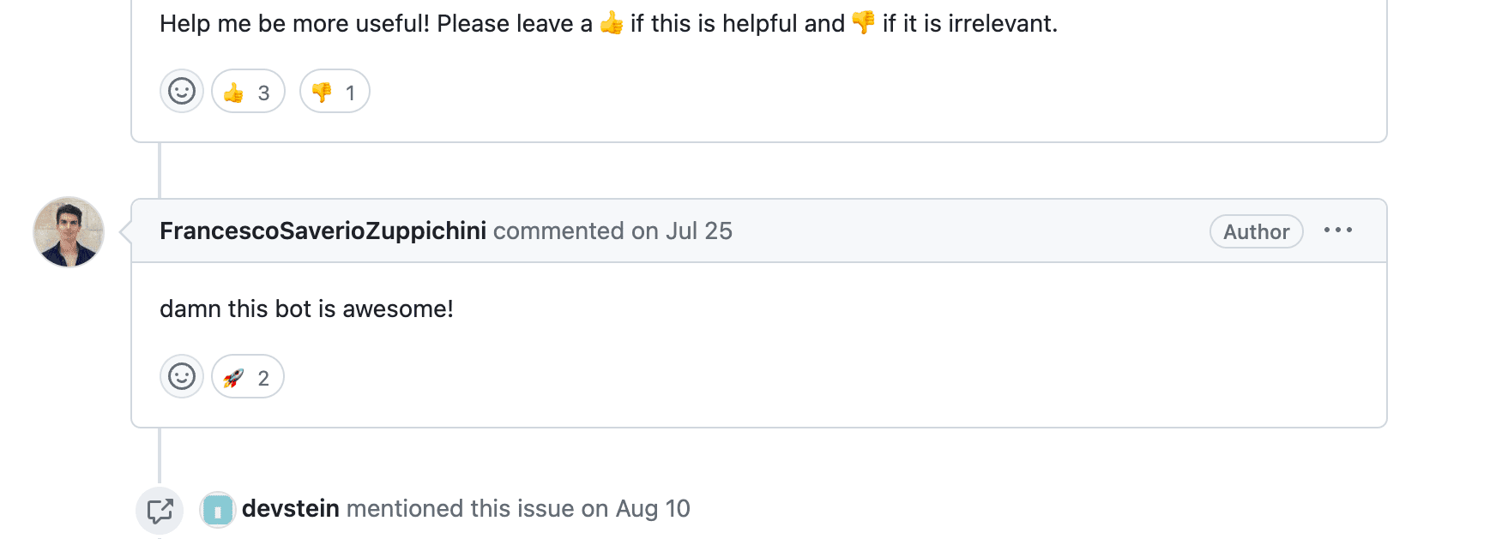Click FrancescoSaverioZuppichini's profile avatar
Screen dimensions: 1502x539
point(69,232)
